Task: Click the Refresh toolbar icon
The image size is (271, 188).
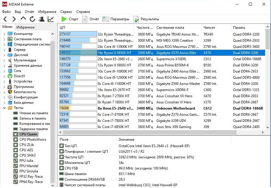Action: point(32,19)
